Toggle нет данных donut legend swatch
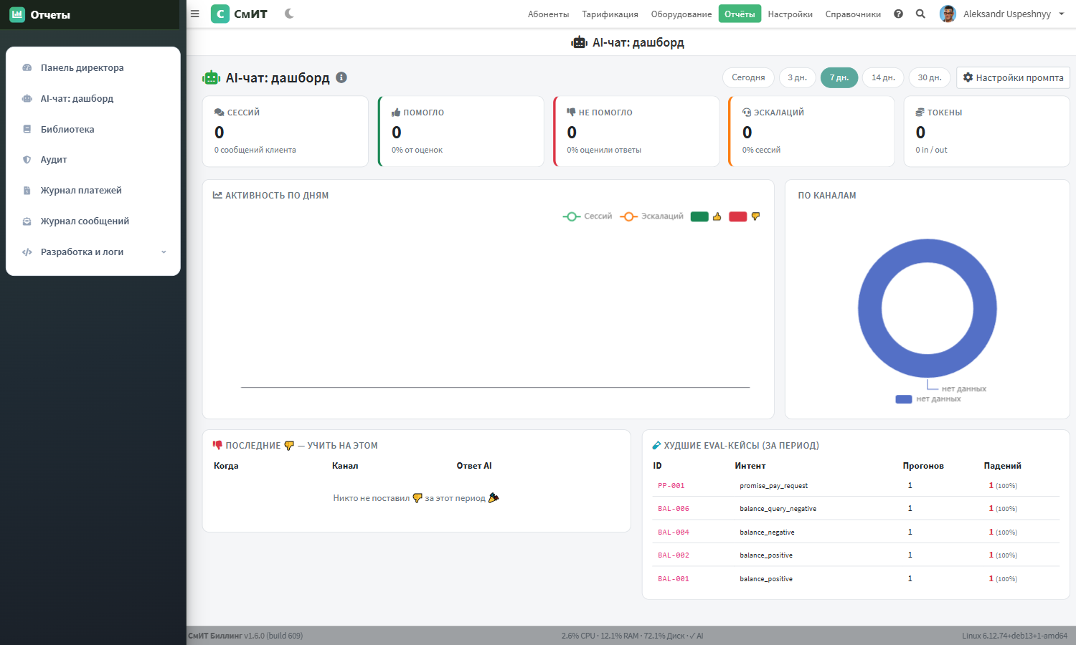Viewport: 1076px width, 645px height. pyautogui.click(x=904, y=399)
